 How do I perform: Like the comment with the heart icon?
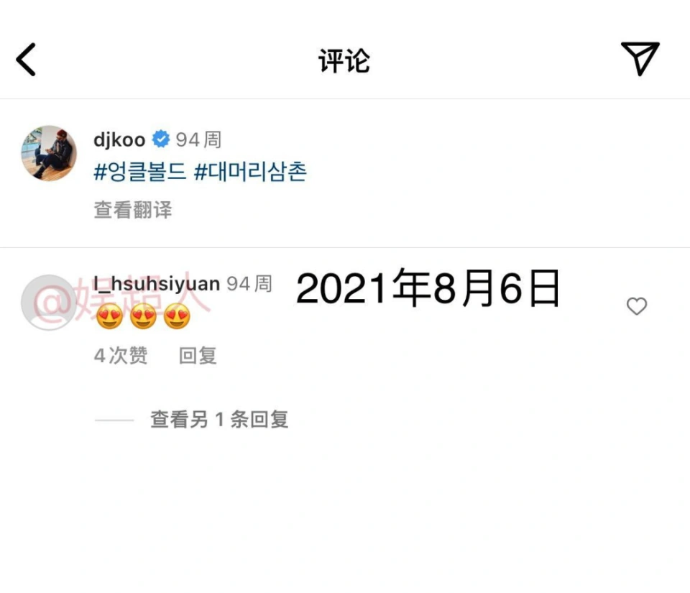pos(637,306)
